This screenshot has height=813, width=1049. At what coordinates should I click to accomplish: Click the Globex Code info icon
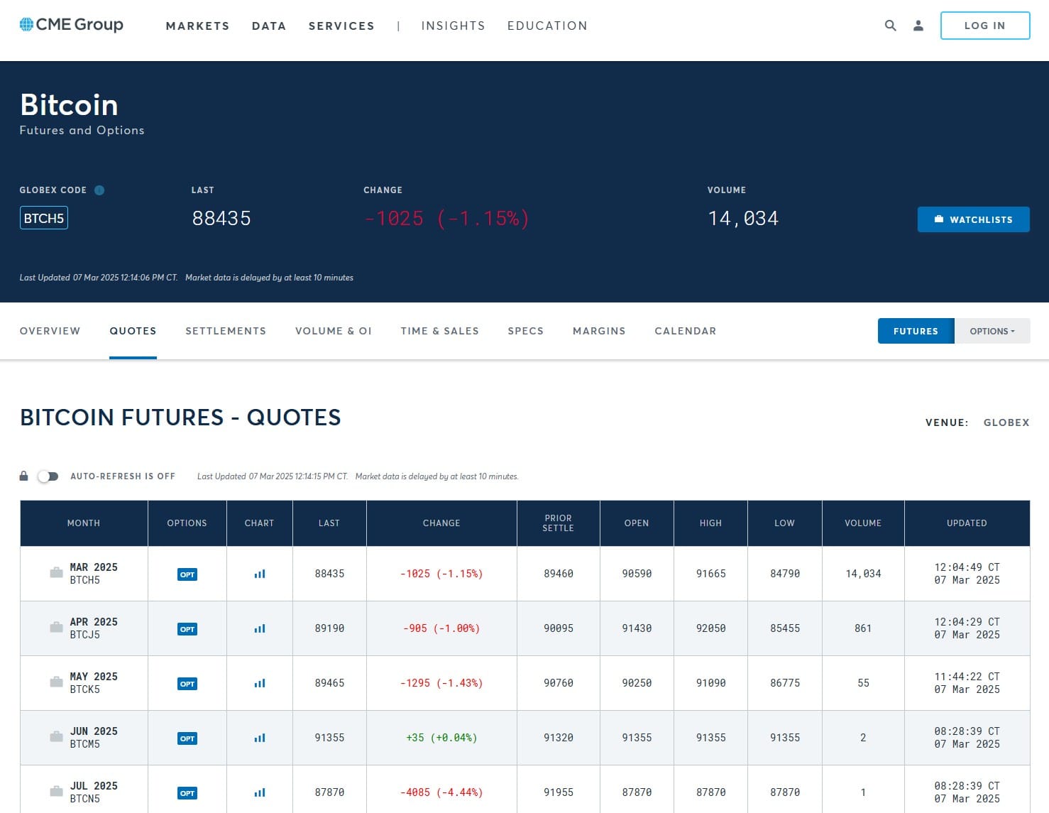tap(99, 190)
